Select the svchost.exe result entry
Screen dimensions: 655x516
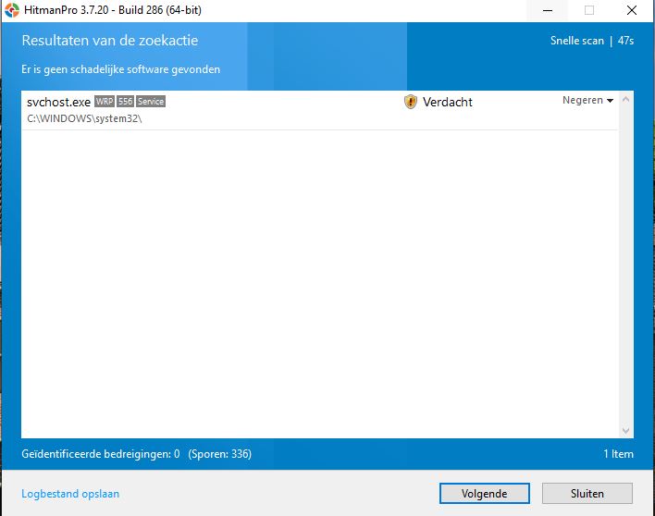click(319, 110)
